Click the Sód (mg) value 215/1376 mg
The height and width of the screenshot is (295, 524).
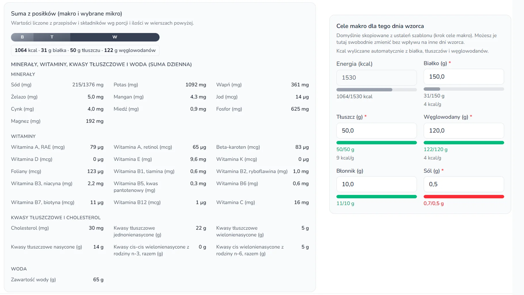(x=88, y=85)
